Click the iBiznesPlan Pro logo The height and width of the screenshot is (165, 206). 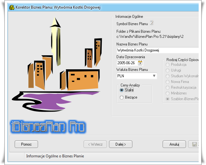point(48,127)
